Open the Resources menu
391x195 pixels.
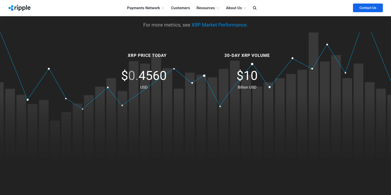point(206,8)
